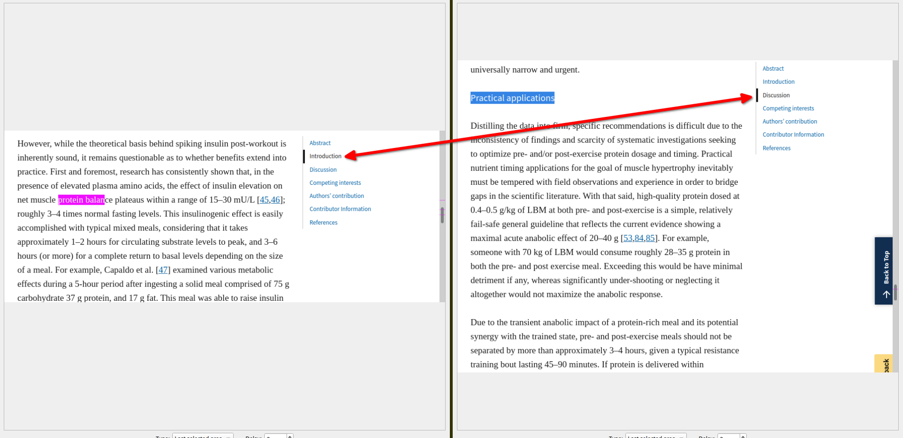Click the up-arrow icon on Back to Top
The image size is (903, 438).
click(x=886, y=294)
